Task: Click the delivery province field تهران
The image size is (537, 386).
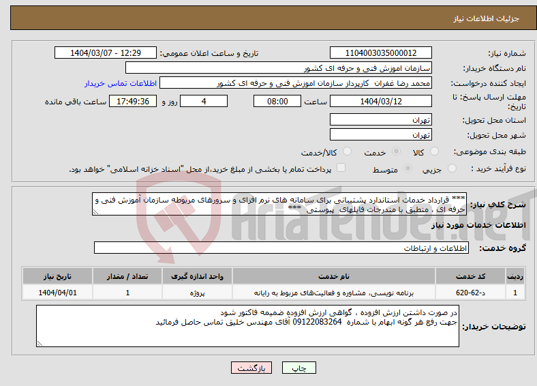Action: pos(381,119)
